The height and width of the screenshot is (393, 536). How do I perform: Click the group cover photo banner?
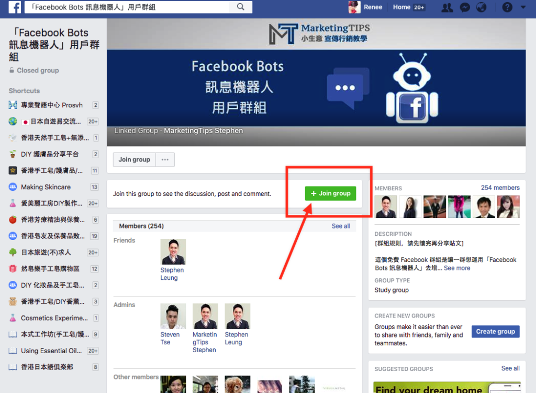pos(316,82)
